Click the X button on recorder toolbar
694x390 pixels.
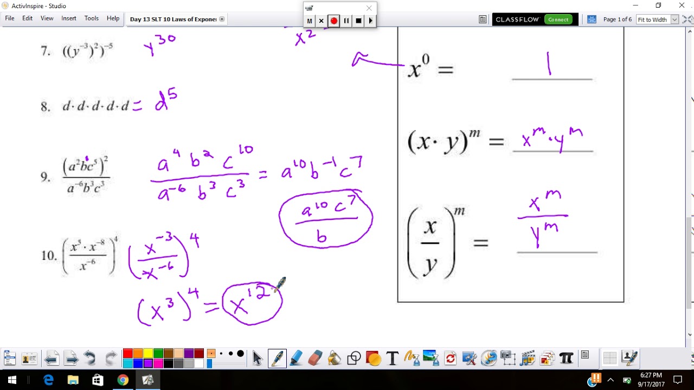tap(321, 21)
